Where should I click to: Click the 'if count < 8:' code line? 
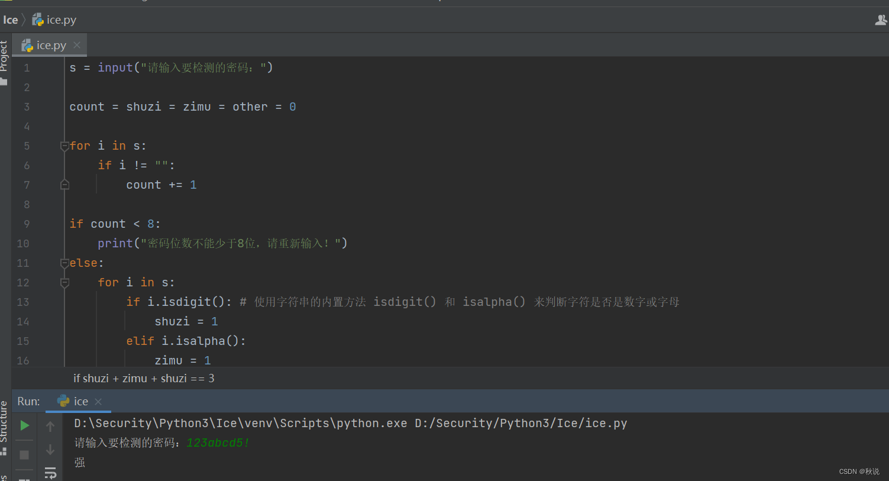click(x=115, y=224)
